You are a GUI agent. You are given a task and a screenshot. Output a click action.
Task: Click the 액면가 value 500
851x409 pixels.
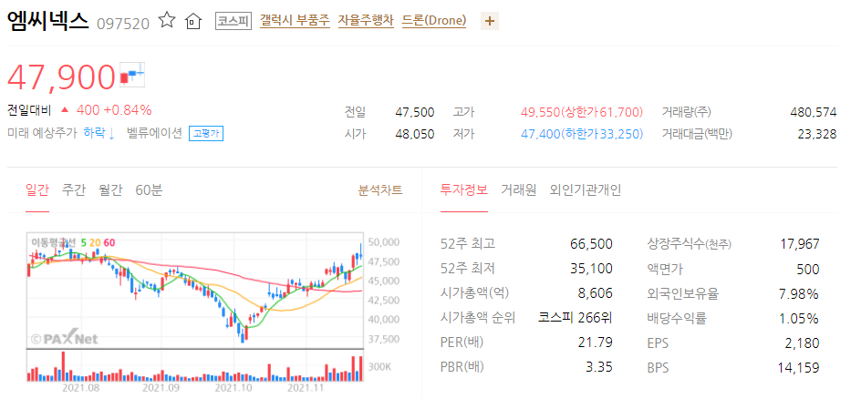(808, 270)
